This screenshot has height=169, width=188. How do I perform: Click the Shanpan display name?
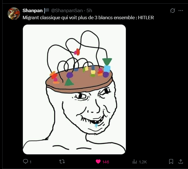tap(33, 10)
